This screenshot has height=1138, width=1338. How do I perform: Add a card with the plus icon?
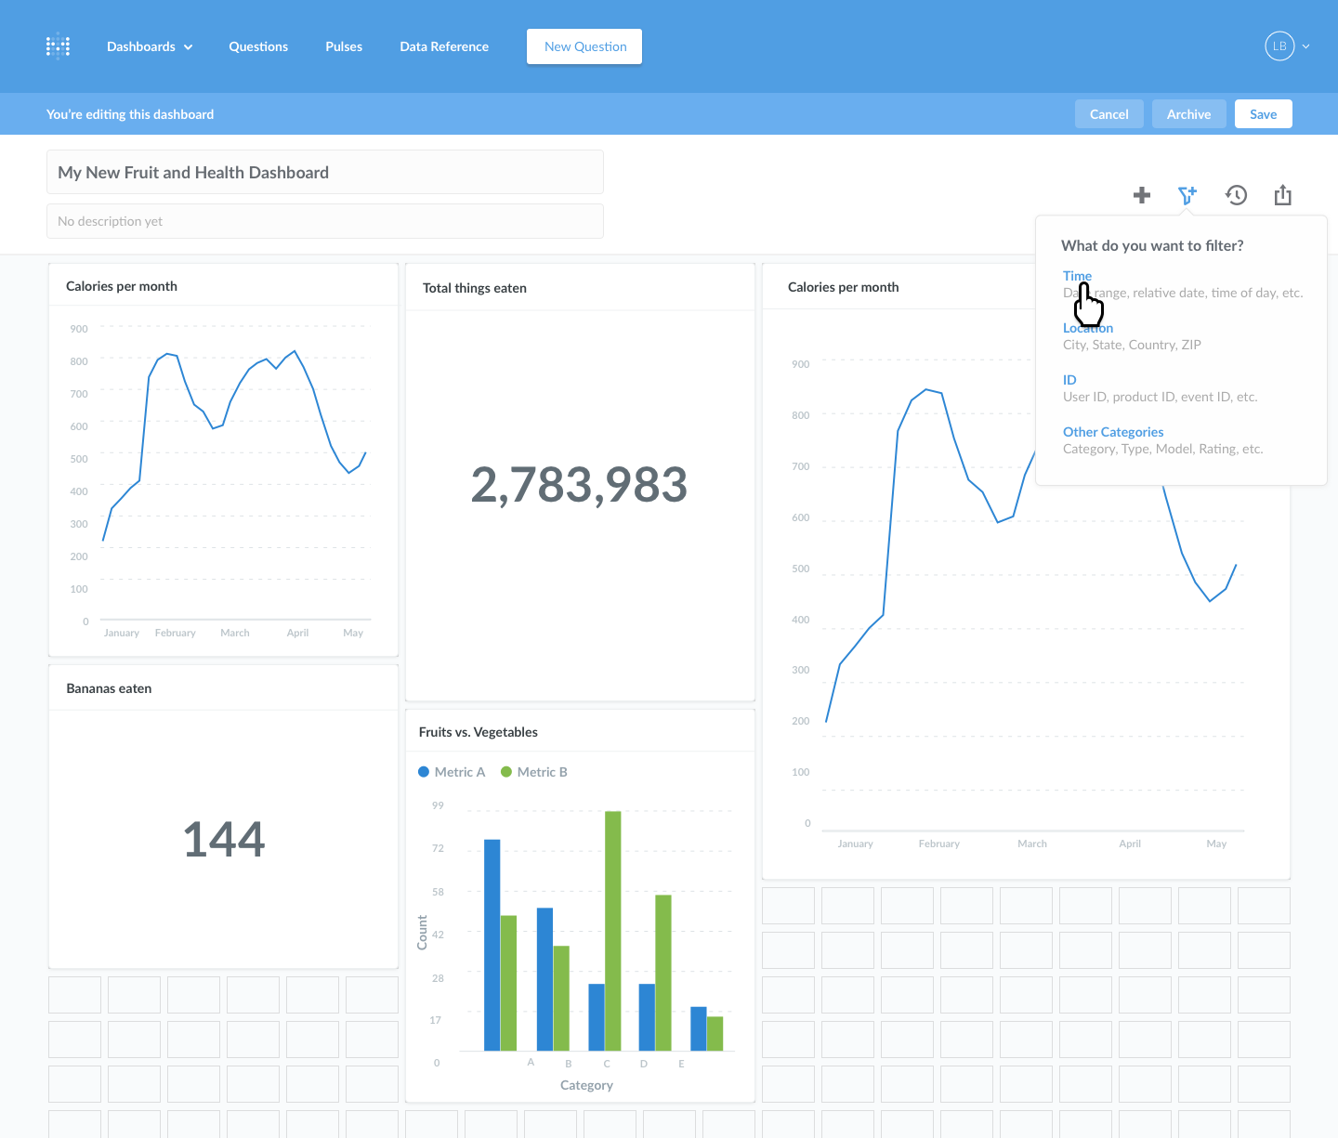[1141, 195]
